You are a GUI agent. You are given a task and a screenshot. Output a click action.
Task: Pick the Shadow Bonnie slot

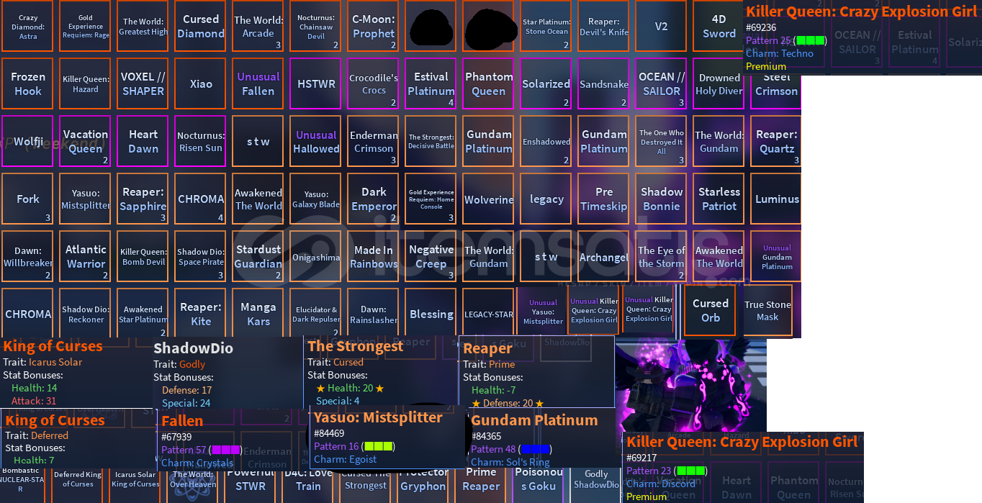(662, 199)
